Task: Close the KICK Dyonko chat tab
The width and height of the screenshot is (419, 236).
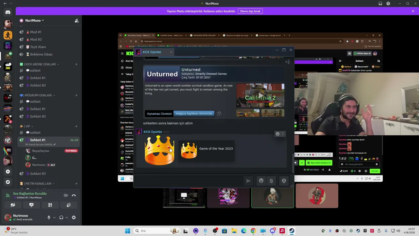Action: coord(171,52)
